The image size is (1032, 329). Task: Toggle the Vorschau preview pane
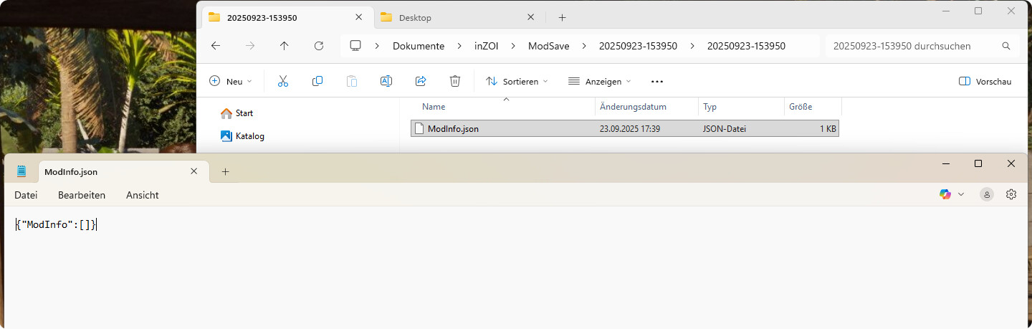point(985,82)
